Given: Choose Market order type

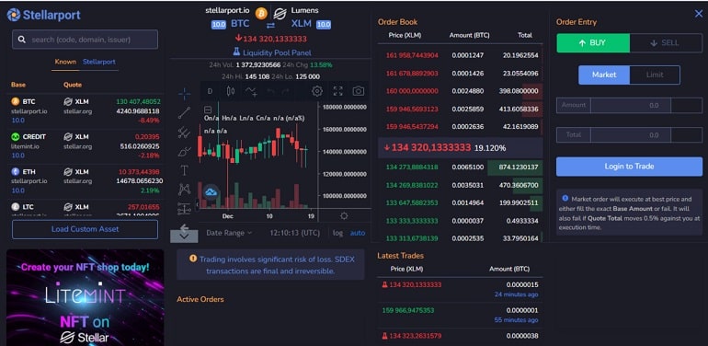Looking at the screenshot, I should coord(604,75).
